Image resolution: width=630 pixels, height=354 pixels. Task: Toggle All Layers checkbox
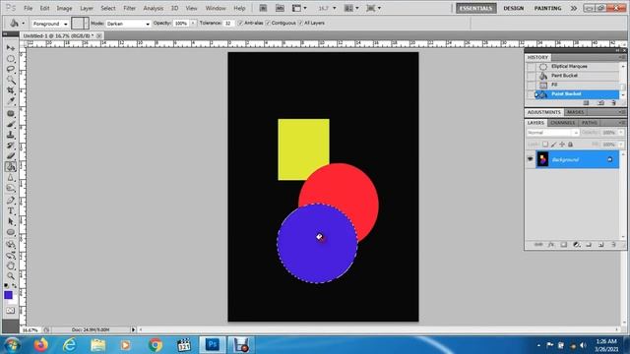click(300, 24)
